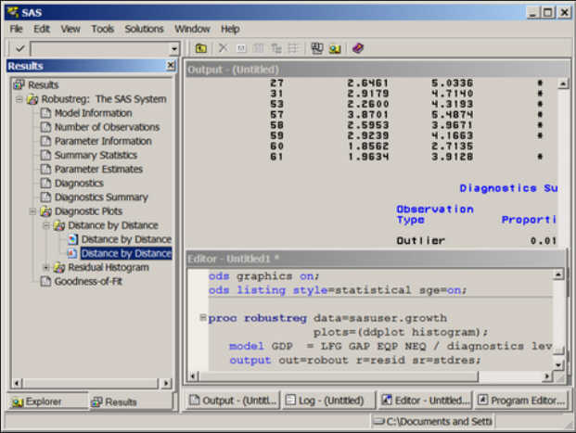Select Goodness-of-Fit entry
Viewport: 576px width, 433px height.
[88, 281]
